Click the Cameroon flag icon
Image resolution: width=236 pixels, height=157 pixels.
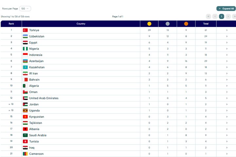pyautogui.click(x=25, y=154)
